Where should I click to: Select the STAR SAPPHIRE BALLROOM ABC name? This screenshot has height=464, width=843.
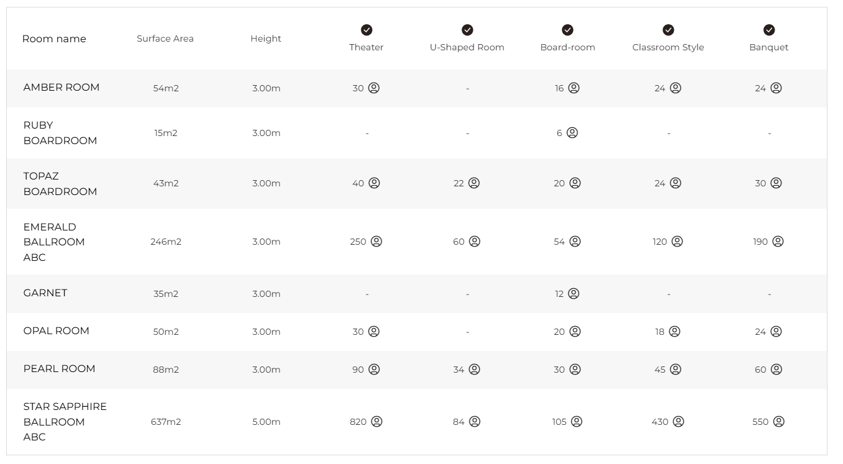65,422
